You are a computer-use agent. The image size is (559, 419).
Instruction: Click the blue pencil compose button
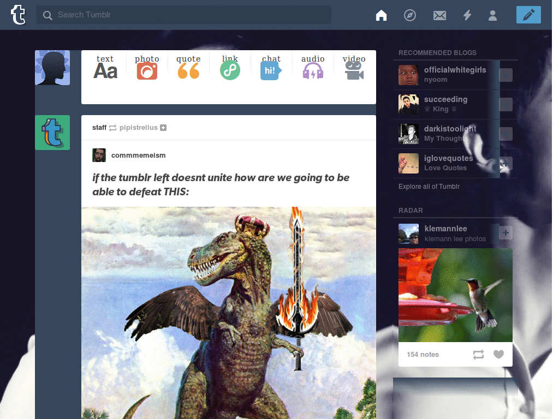528,15
